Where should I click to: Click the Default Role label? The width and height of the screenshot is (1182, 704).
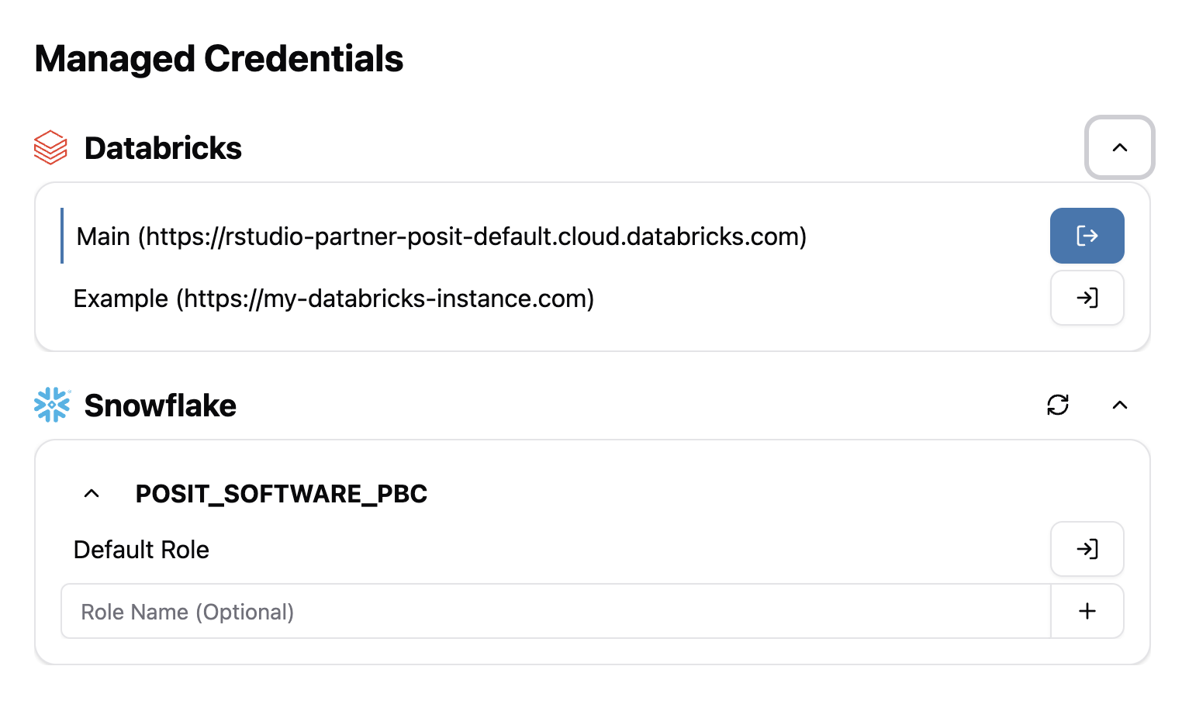click(x=141, y=549)
